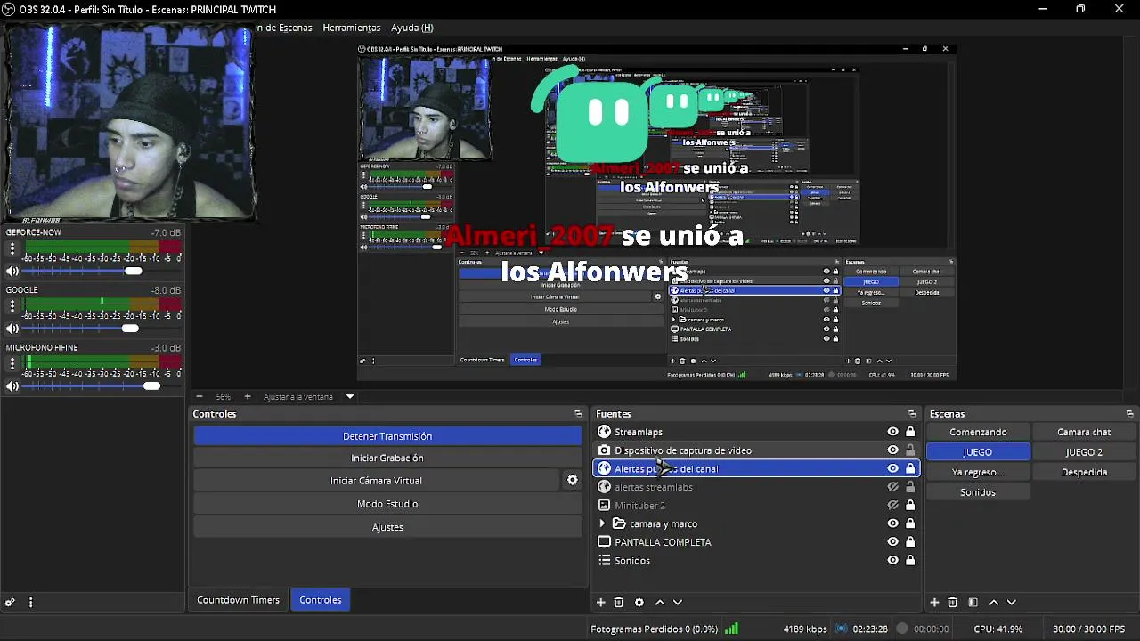Switch to Camara chat scene
The image size is (1140, 641).
coord(1084,432)
